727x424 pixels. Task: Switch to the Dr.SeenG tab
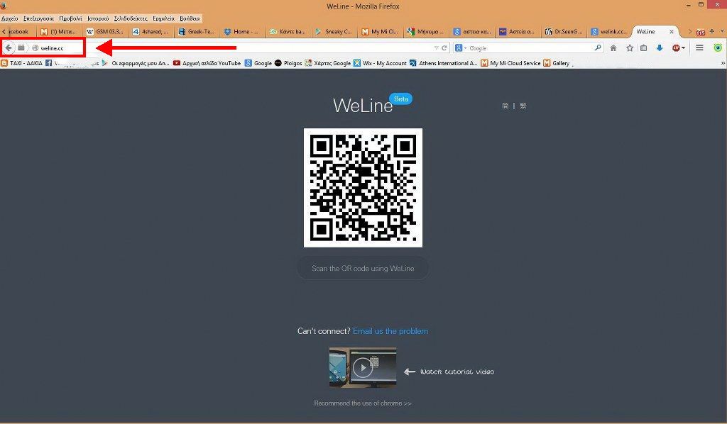coord(563,31)
